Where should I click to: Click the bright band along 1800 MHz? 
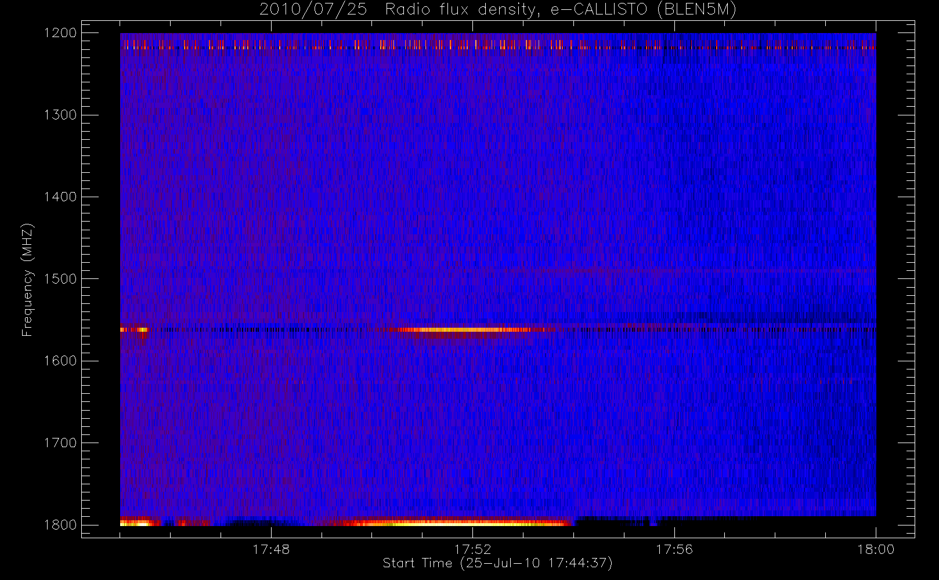coord(456,522)
